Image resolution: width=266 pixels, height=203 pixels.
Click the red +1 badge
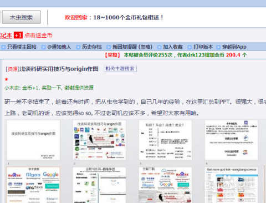(x=18, y=35)
